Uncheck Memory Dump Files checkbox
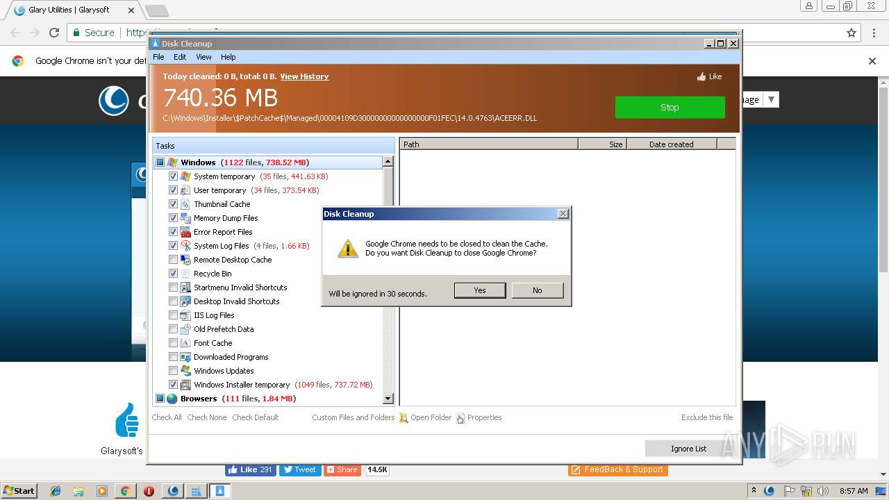 (173, 218)
